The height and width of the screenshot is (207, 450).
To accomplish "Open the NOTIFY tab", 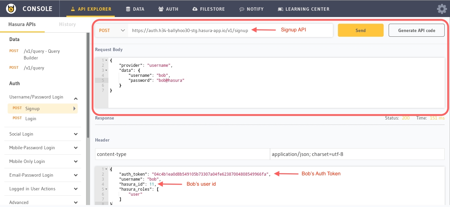I will [252, 9].
